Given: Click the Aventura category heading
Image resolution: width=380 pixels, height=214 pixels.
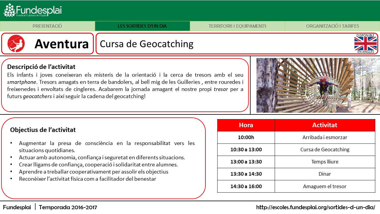Looking at the screenshot, I should click(61, 44).
